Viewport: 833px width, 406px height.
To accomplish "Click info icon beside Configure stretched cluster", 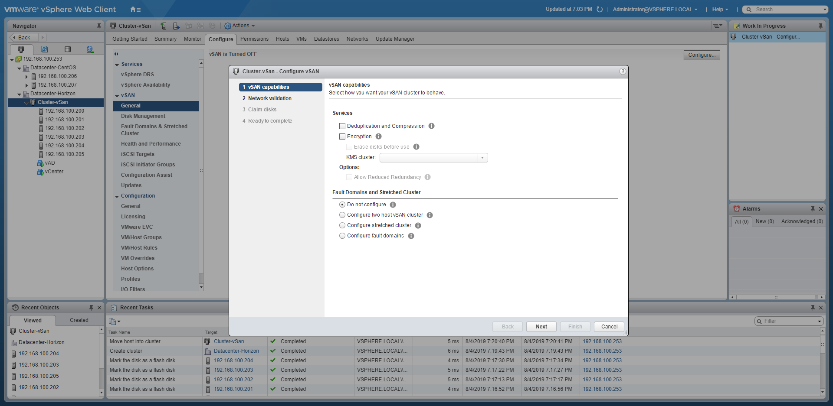I will (x=418, y=226).
